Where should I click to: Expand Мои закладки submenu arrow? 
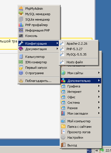point(99,113)
